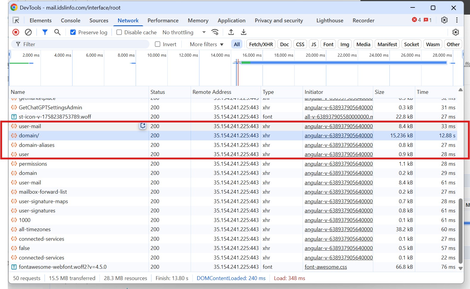Switch to the Console tab
Screen dimensions: 470x289
pyautogui.click(x=71, y=20)
